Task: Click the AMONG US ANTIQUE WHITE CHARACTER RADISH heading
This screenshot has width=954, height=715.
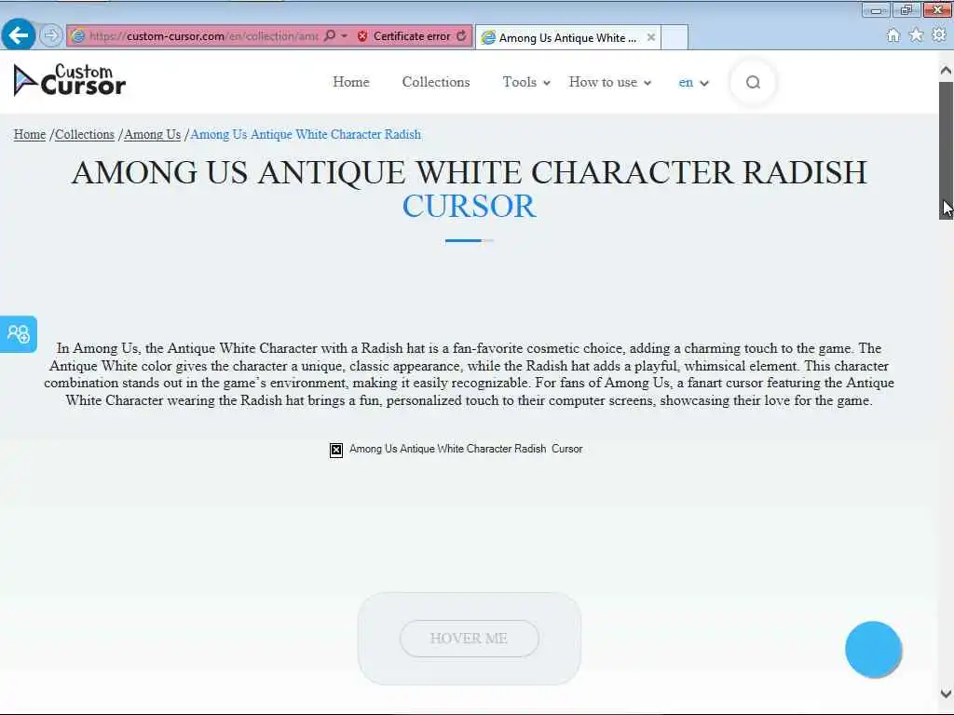Action: (x=470, y=172)
